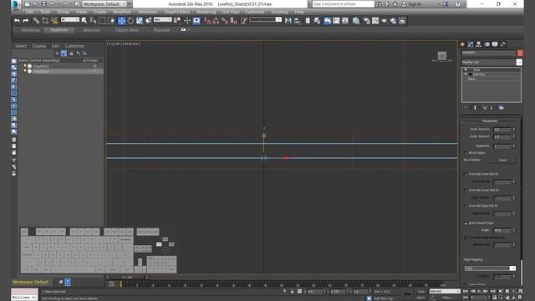Click Sign In button
The height and width of the screenshot is (301, 535).
(415, 4)
